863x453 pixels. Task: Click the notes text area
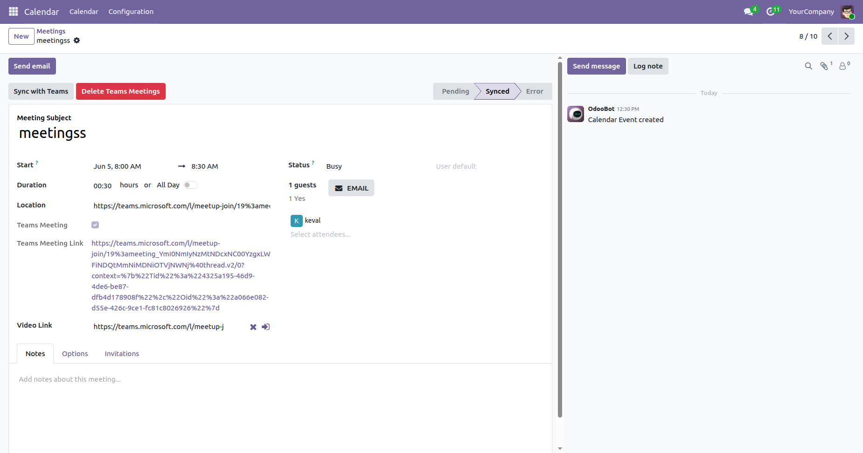280,379
